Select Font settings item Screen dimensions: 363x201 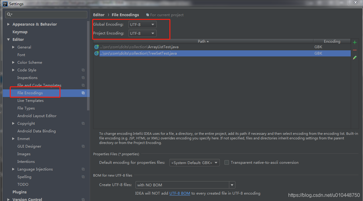(21, 55)
